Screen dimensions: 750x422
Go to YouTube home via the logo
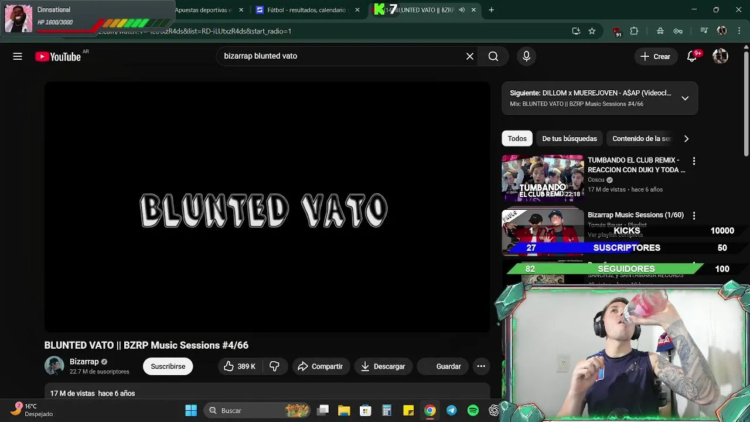pos(58,56)
